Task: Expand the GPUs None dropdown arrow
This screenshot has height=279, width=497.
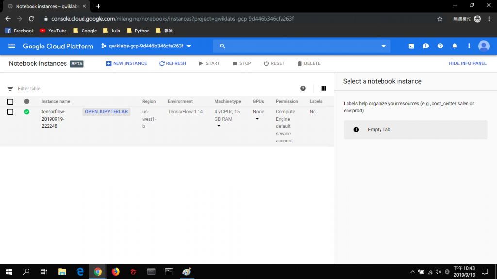Action: [x=257, y=119]
